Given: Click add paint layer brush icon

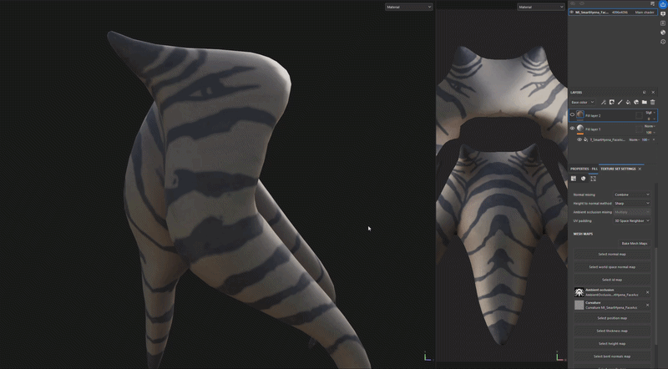Looking at the screenshot, I should [620, 102].
